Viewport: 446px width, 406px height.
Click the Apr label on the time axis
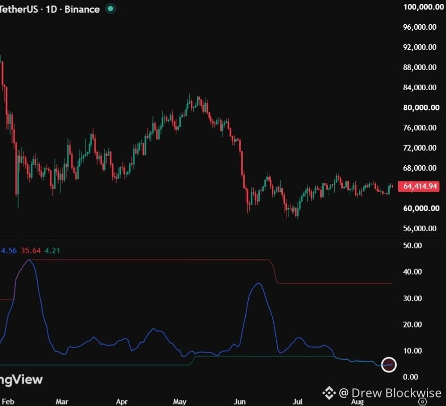click(x=122, y=401)
